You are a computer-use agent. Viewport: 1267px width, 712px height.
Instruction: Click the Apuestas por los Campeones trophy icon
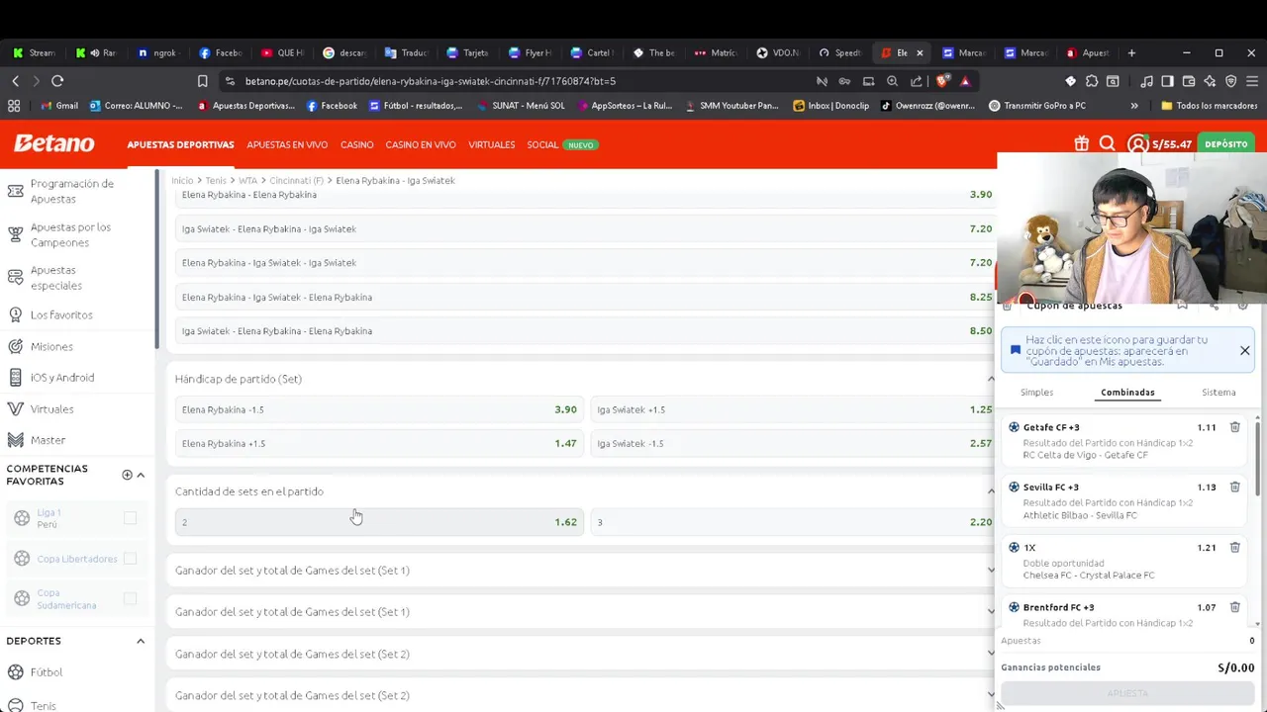[x=15, y=234]
